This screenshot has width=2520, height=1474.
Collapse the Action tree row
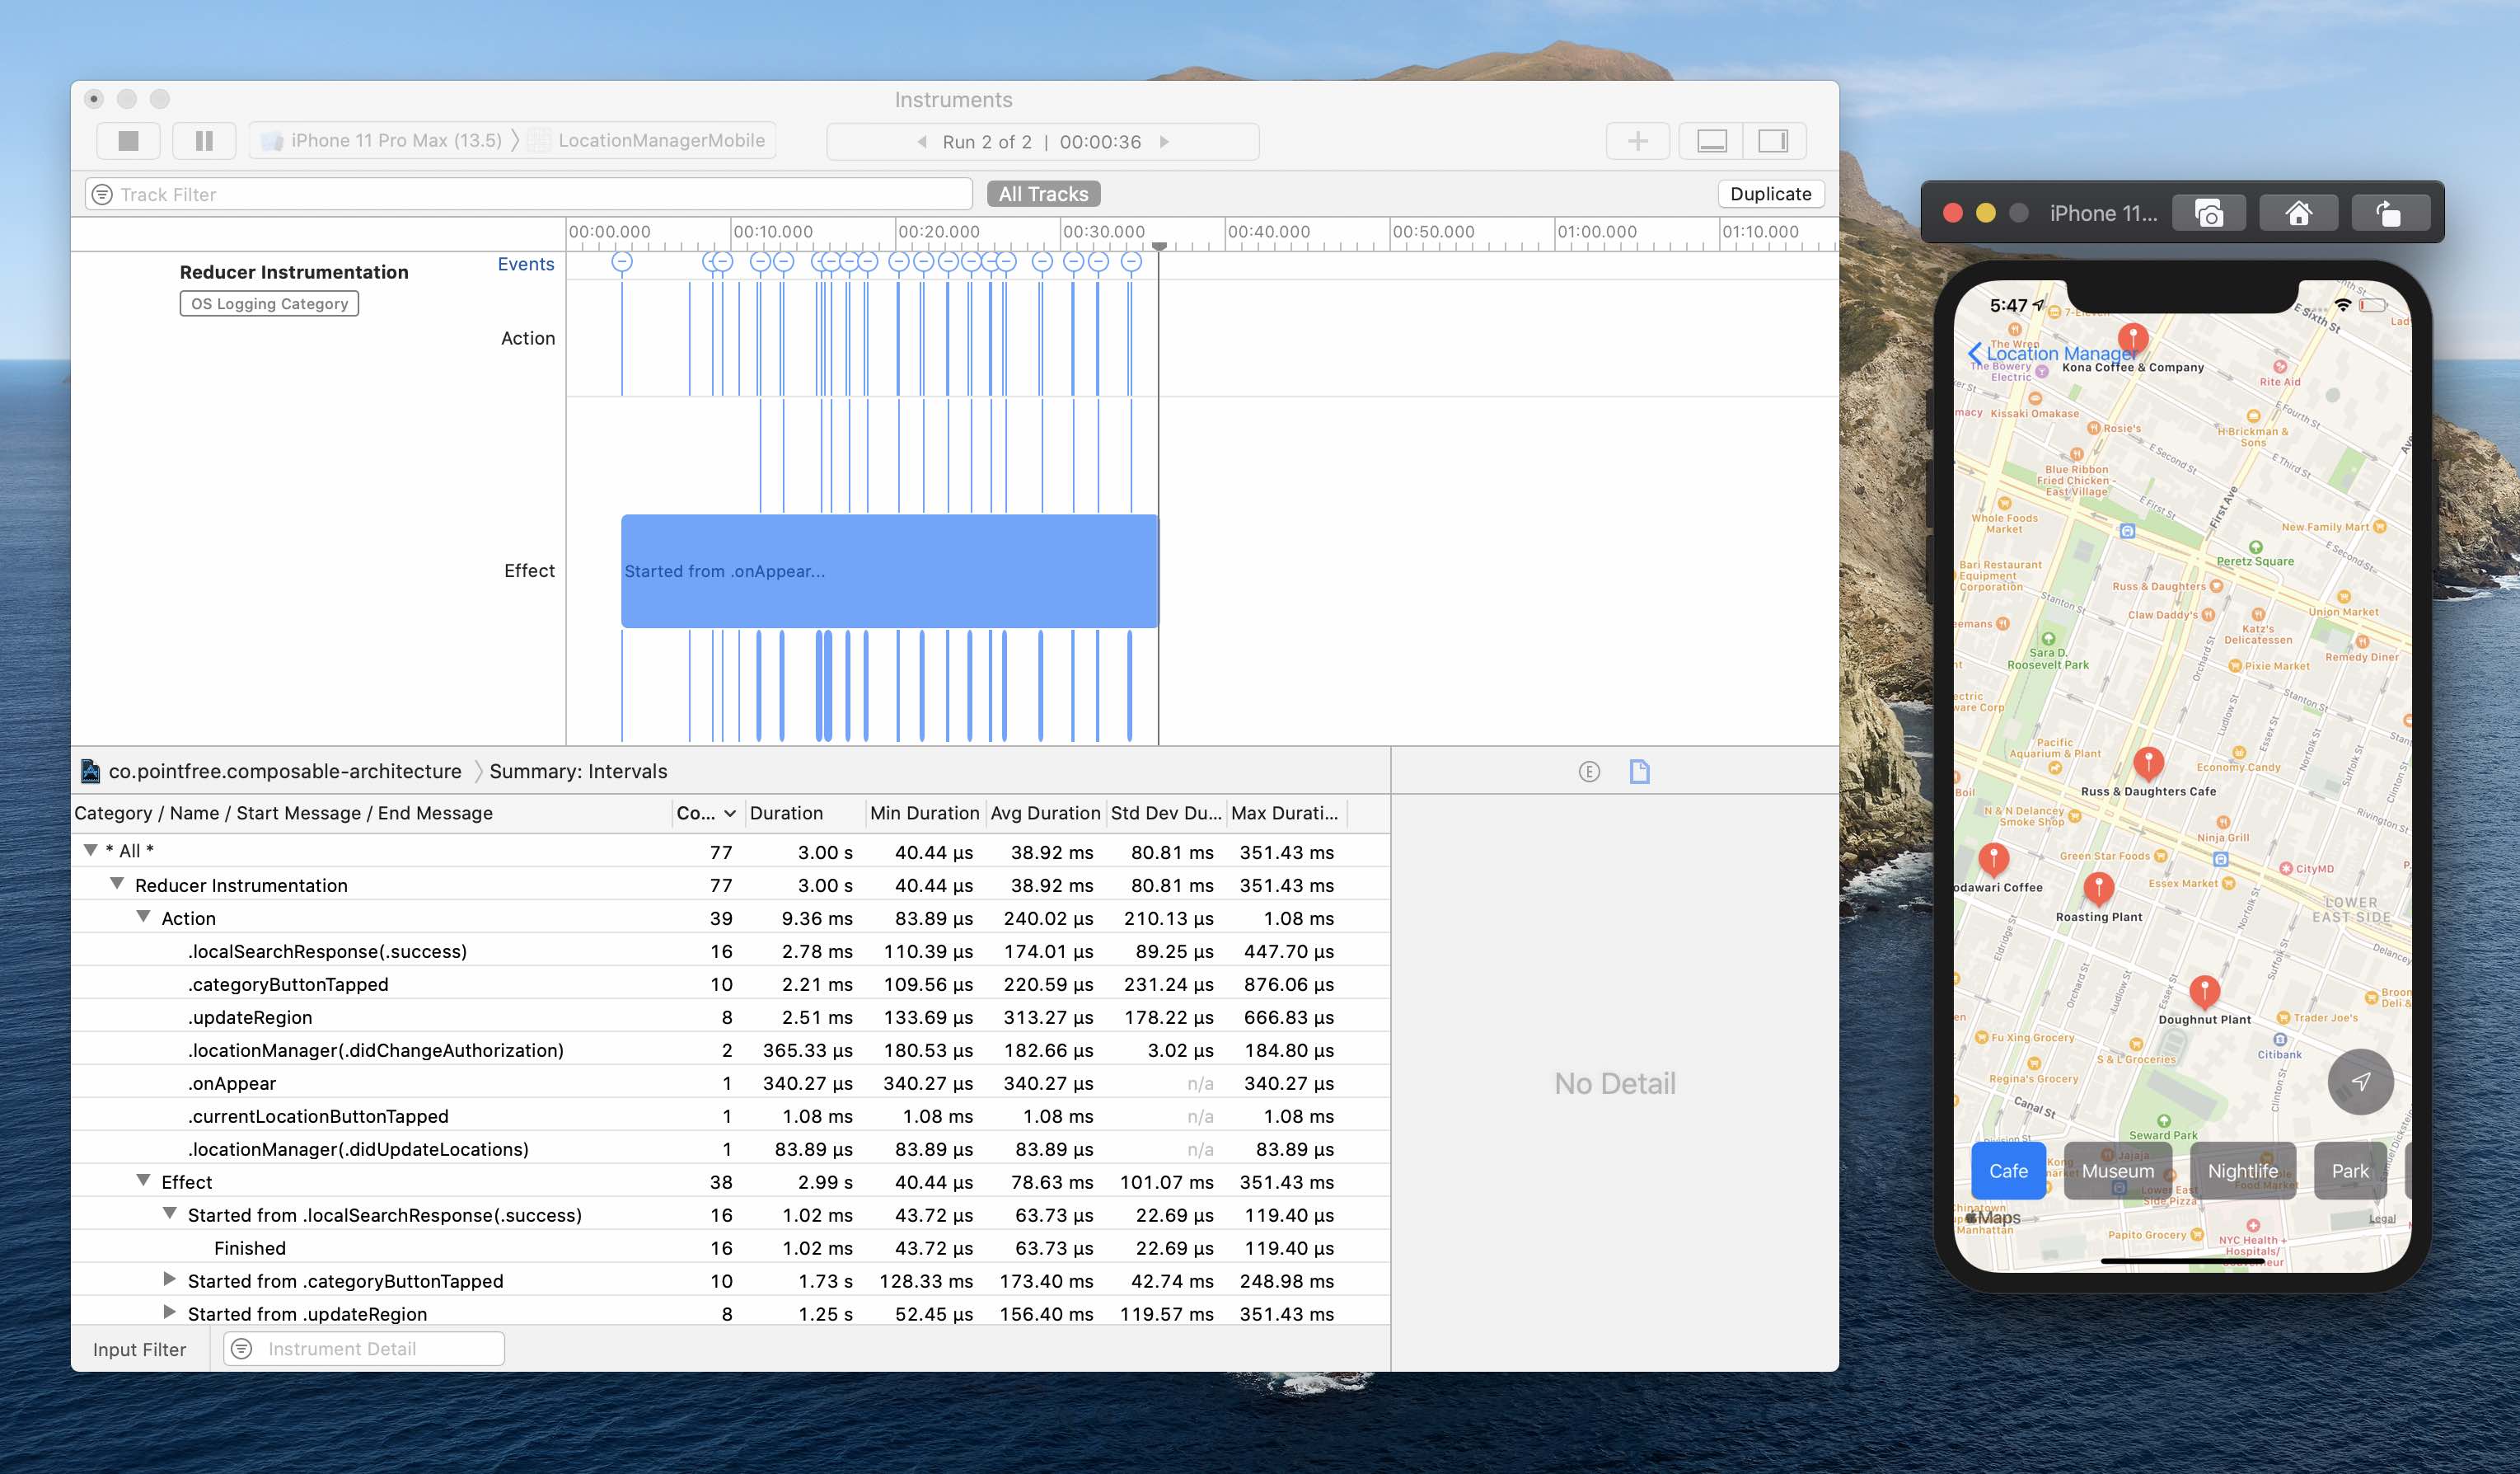coord(144,918)
